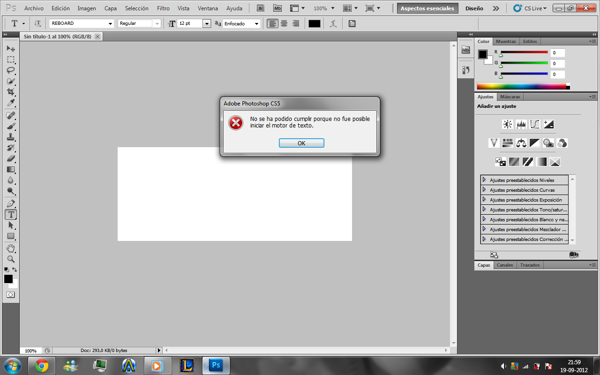Select the Move tool
The image size is (600, 375).
[x=10, y=49]
